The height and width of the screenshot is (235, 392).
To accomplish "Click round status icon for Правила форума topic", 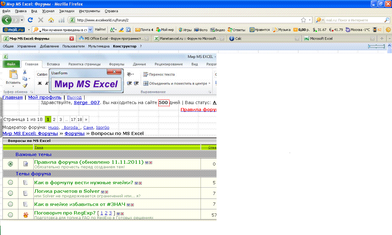I will (x=10, y=164).
